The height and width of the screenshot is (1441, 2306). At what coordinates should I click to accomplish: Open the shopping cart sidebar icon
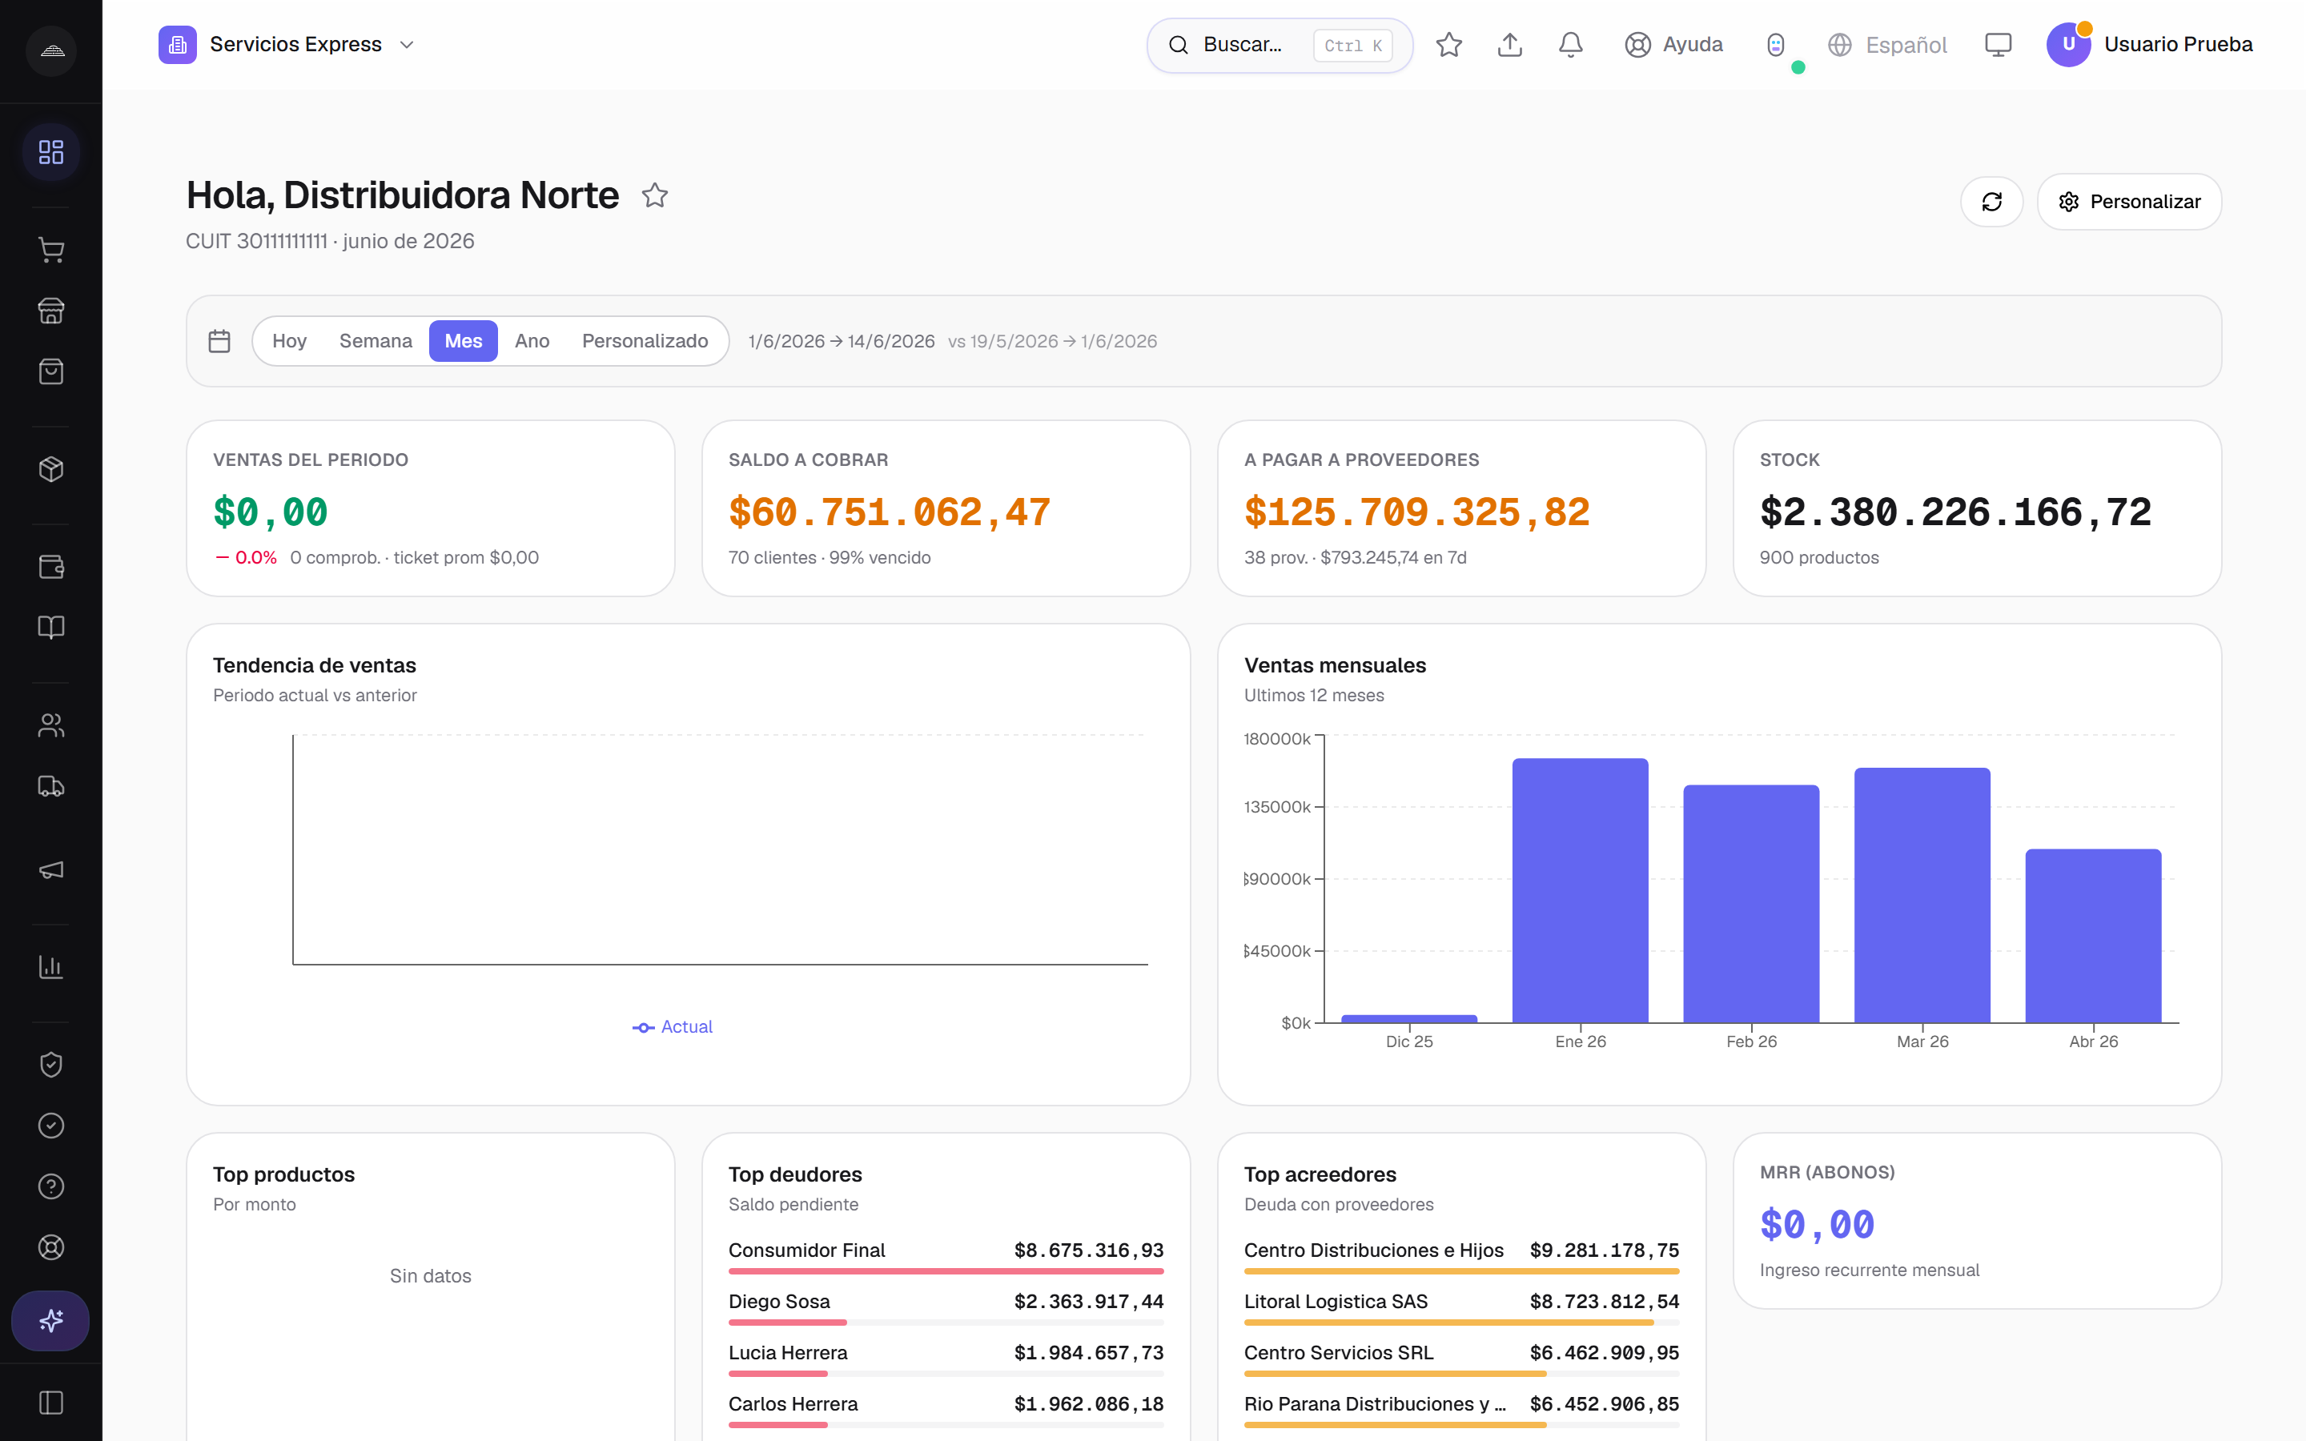[51, 250]
